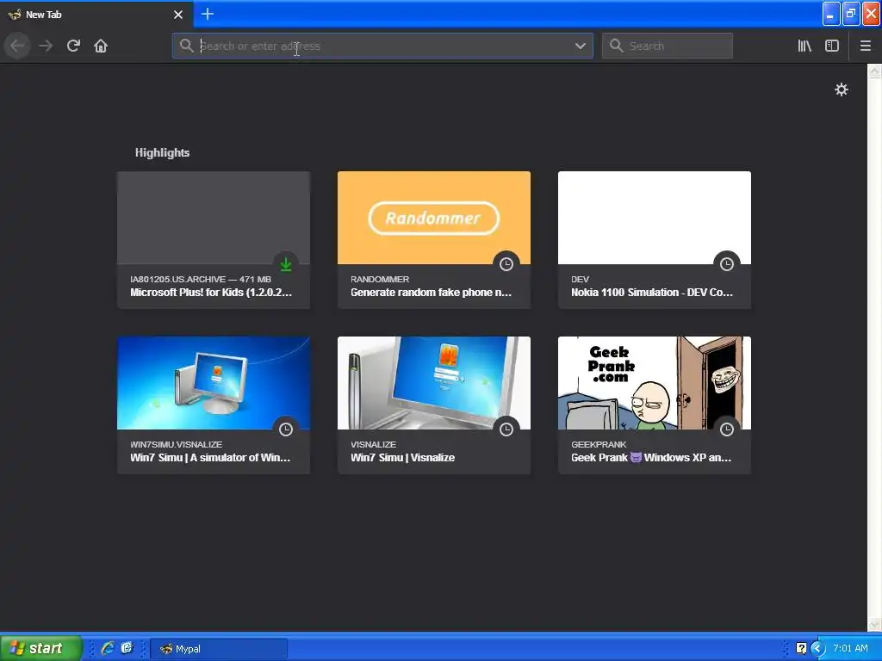Click history clock icon on DEV card

(x=727, y=263)
